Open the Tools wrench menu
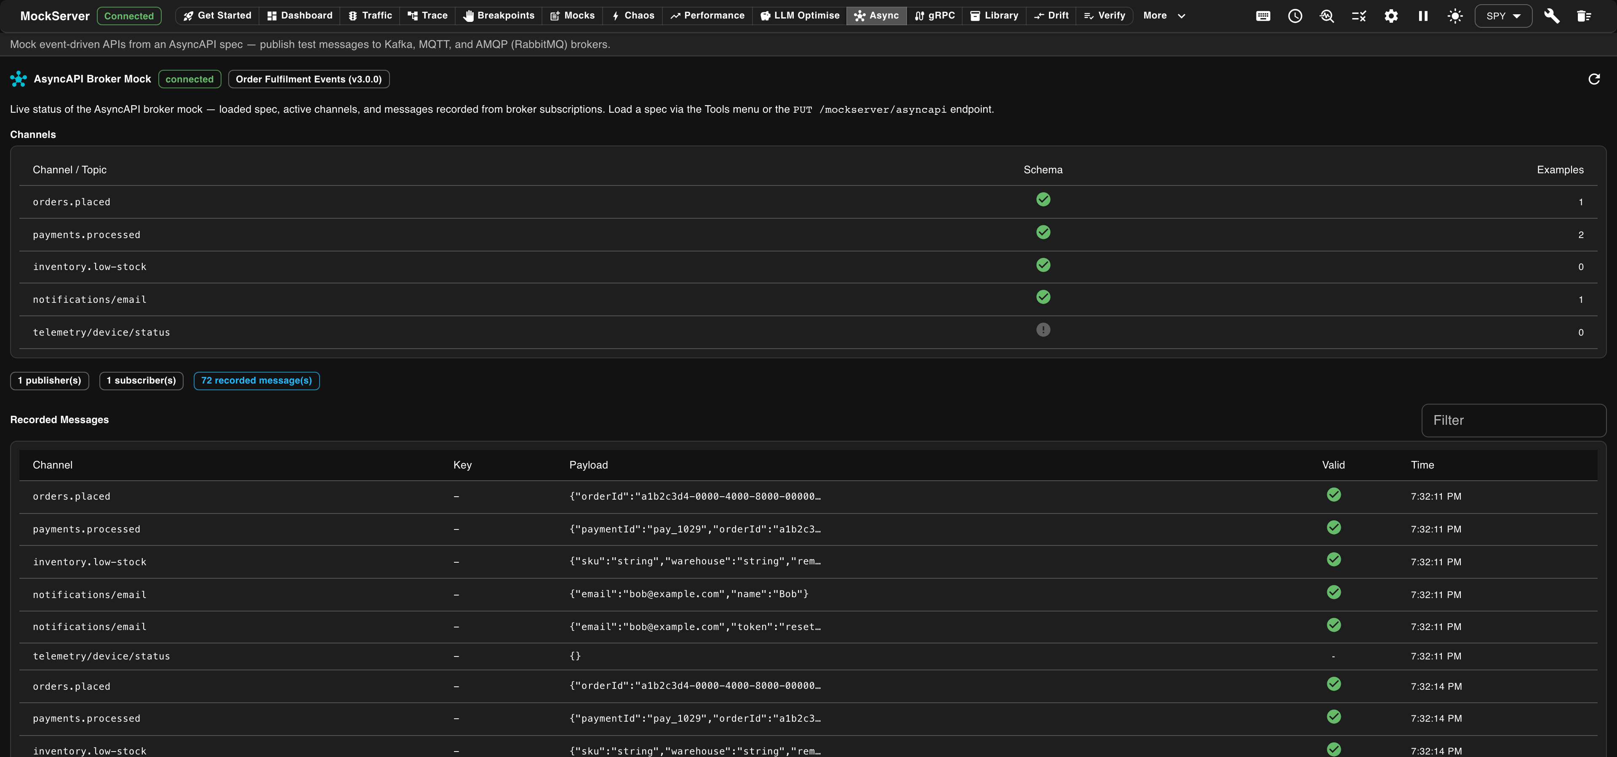The height and width of the screenshot is (757, 1617). click(1552, 16)
